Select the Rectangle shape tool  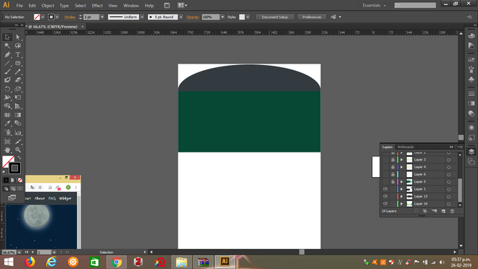(18, 64)
